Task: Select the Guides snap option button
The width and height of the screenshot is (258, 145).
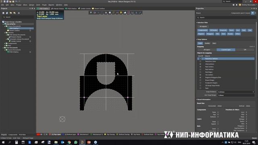Action: 207,43
